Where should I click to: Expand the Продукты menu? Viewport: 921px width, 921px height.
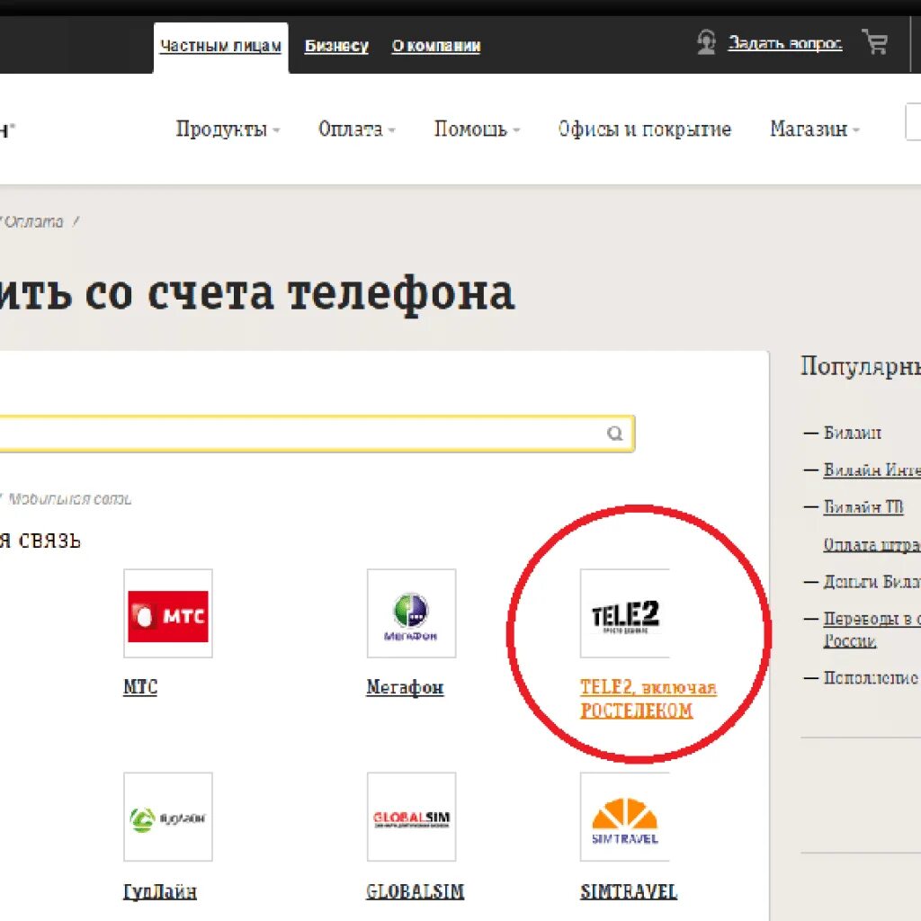coord(228,129)
